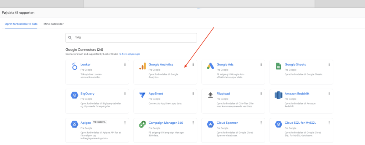Switch to Mine datakilder tab
365x145 pixels.
tap(53, 24)
